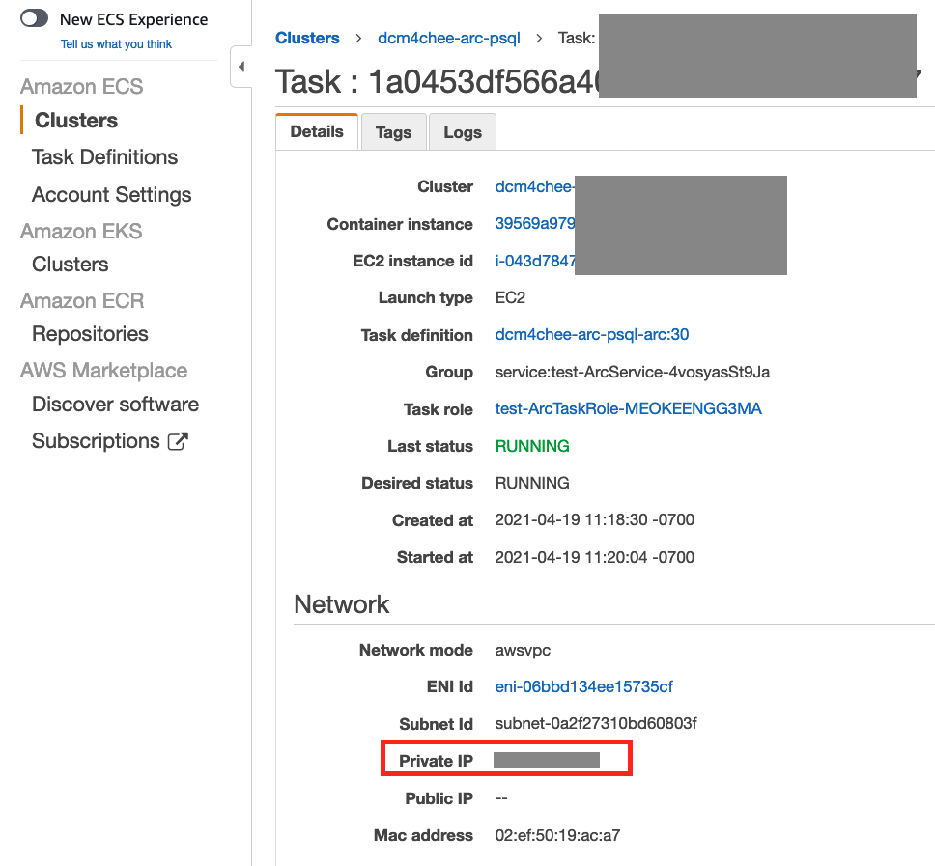Screen dimensions: 935x866
Task: Click the service:test-ArcService-4vosyasSt9Ja group value
Action: tap(632, 373)
